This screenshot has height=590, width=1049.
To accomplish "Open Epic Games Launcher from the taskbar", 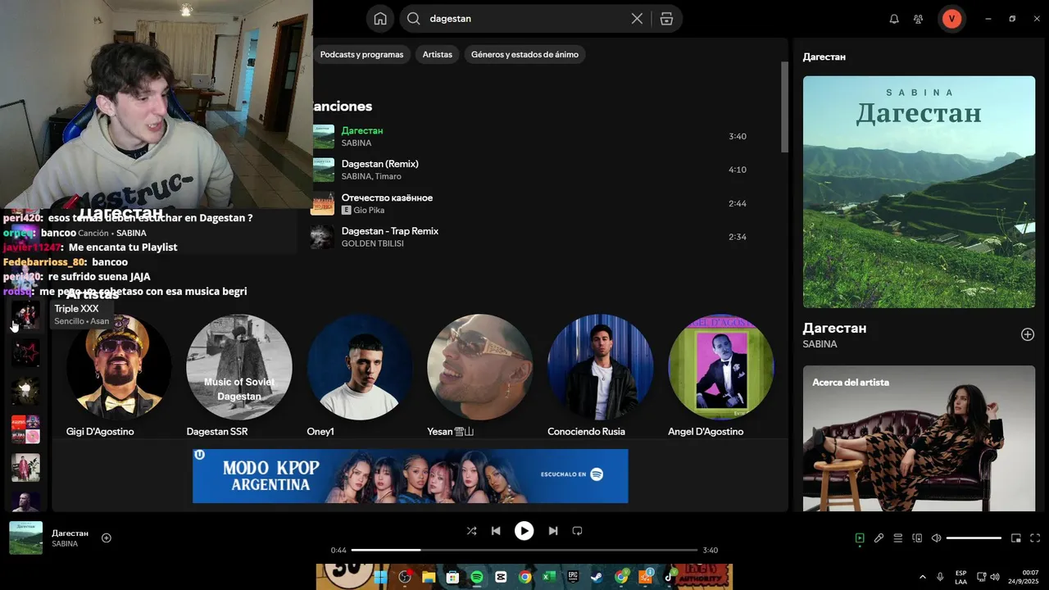I will (x=573, y=577).
